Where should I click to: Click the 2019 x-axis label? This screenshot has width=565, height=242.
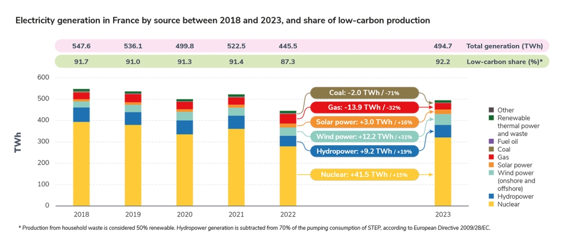point(133,215)
